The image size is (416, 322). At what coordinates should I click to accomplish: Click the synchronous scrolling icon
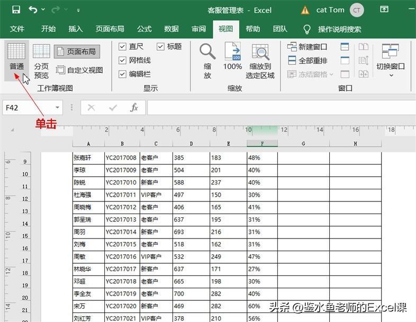[364, 60]
